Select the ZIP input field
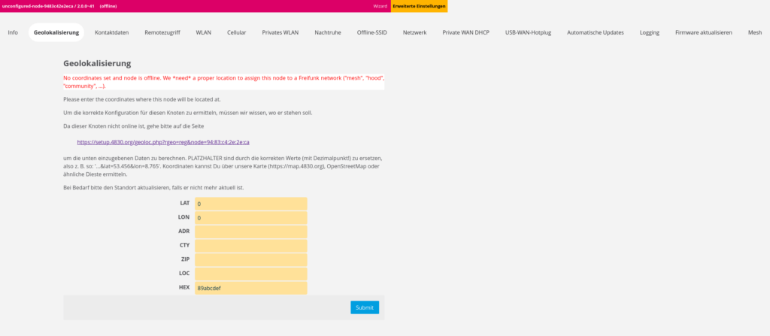Viewport: 770px width, 336px height. click(250, 259)
